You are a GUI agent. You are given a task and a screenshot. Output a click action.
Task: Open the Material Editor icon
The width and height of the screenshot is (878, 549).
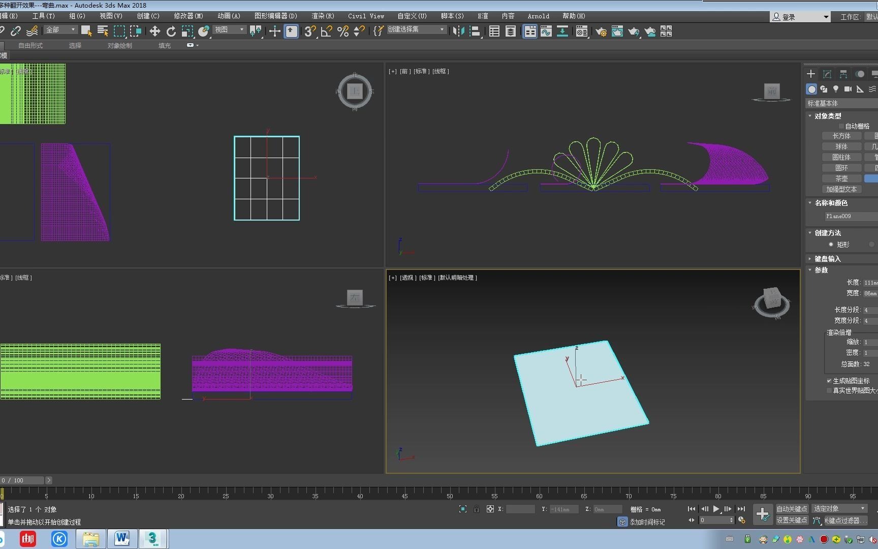pos(581,32)
